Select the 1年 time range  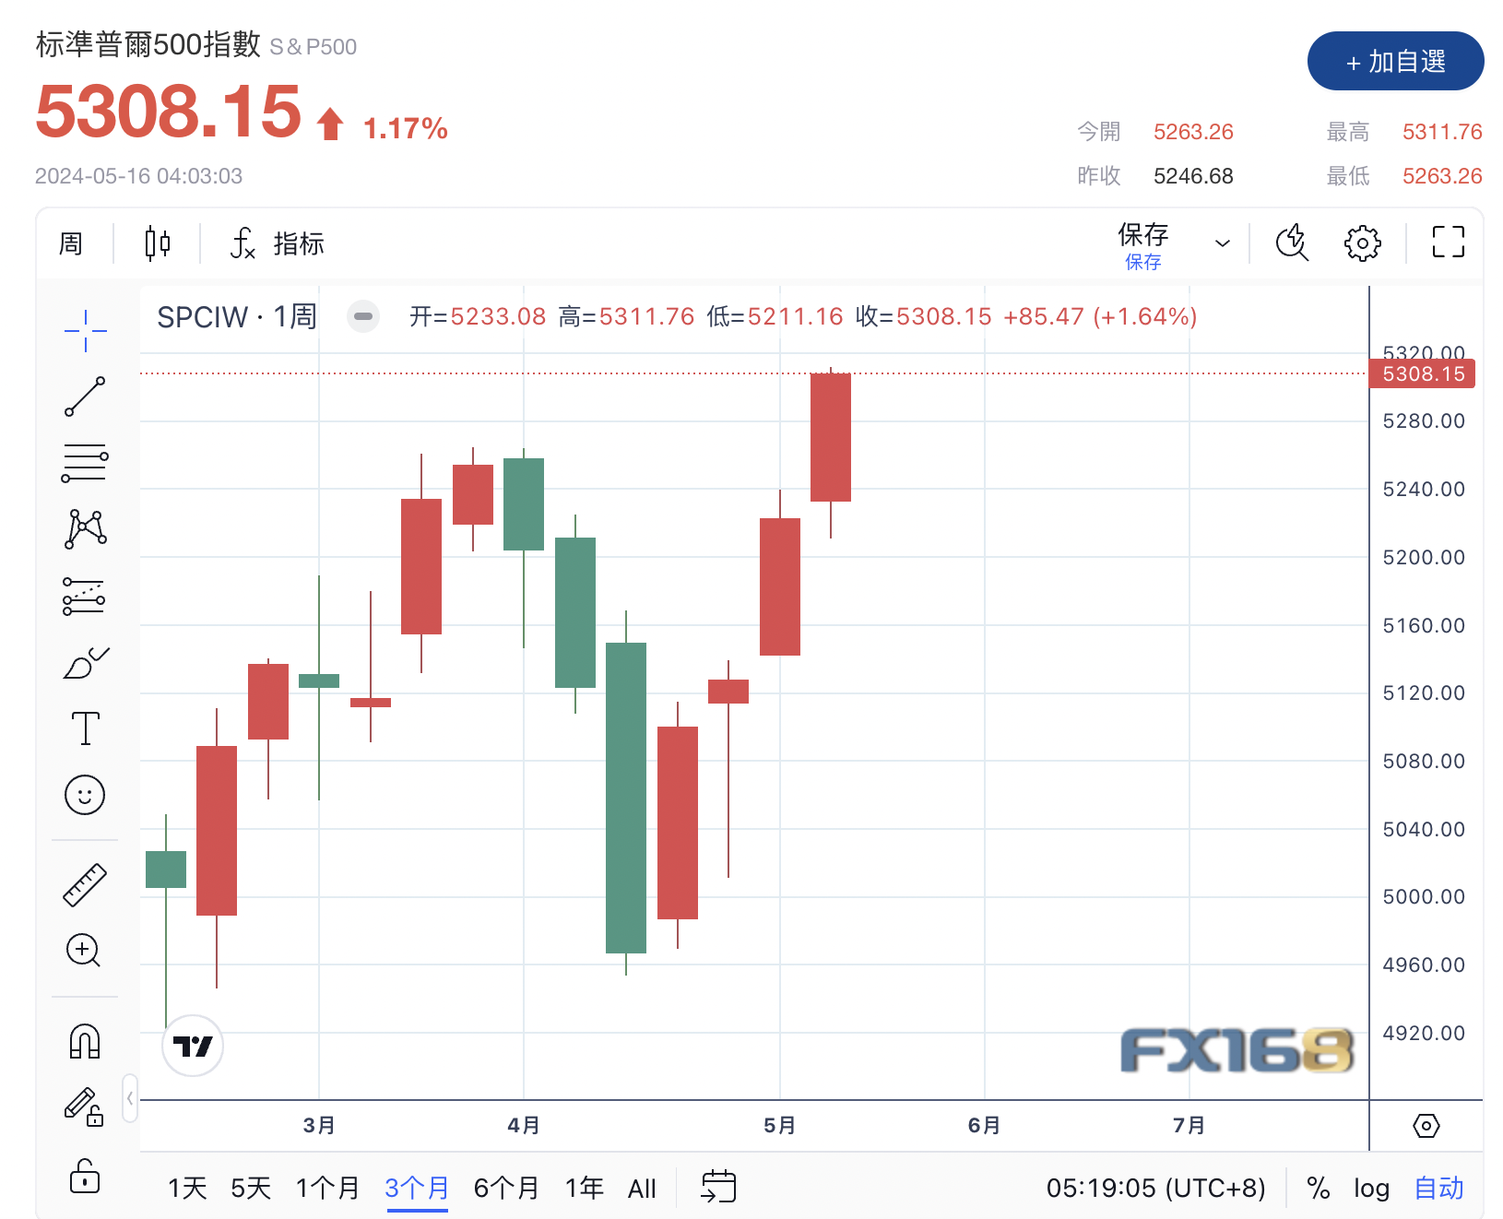pyautogui.click(x=584, y=1188)
